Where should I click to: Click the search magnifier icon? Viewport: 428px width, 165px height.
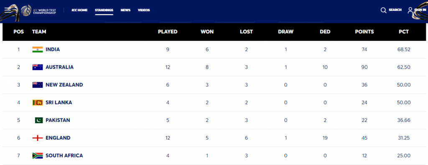384,10
